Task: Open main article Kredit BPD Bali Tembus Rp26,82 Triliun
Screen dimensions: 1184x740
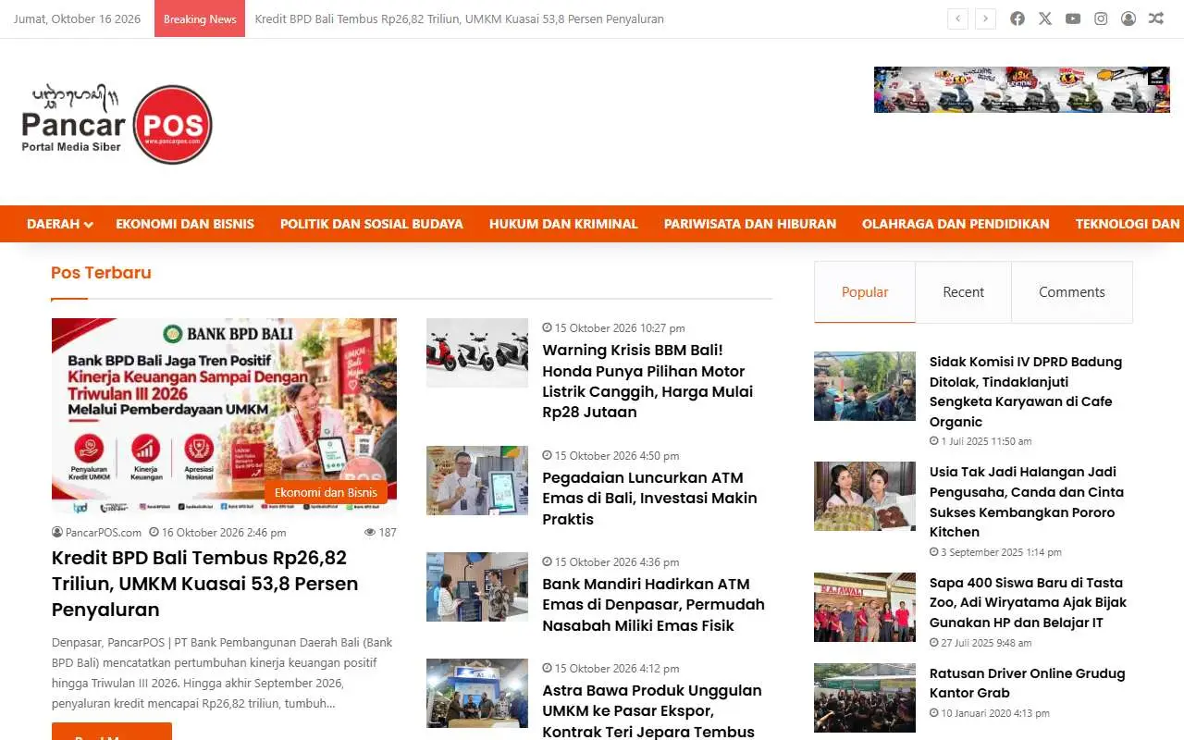Action: coord(204,584)
